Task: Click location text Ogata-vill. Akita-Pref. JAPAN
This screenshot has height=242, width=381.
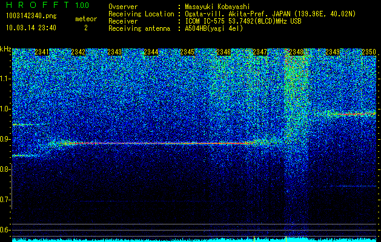Action: point(237,14)
